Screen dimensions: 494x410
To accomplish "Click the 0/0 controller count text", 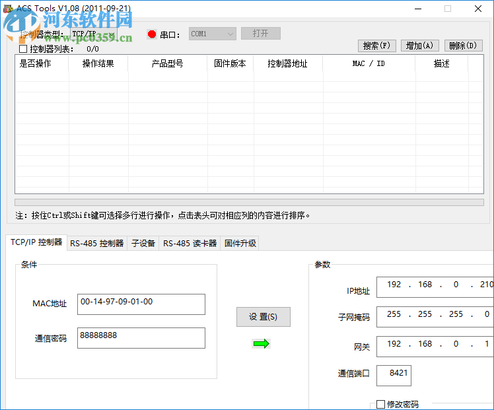I will tap(92, 49).
